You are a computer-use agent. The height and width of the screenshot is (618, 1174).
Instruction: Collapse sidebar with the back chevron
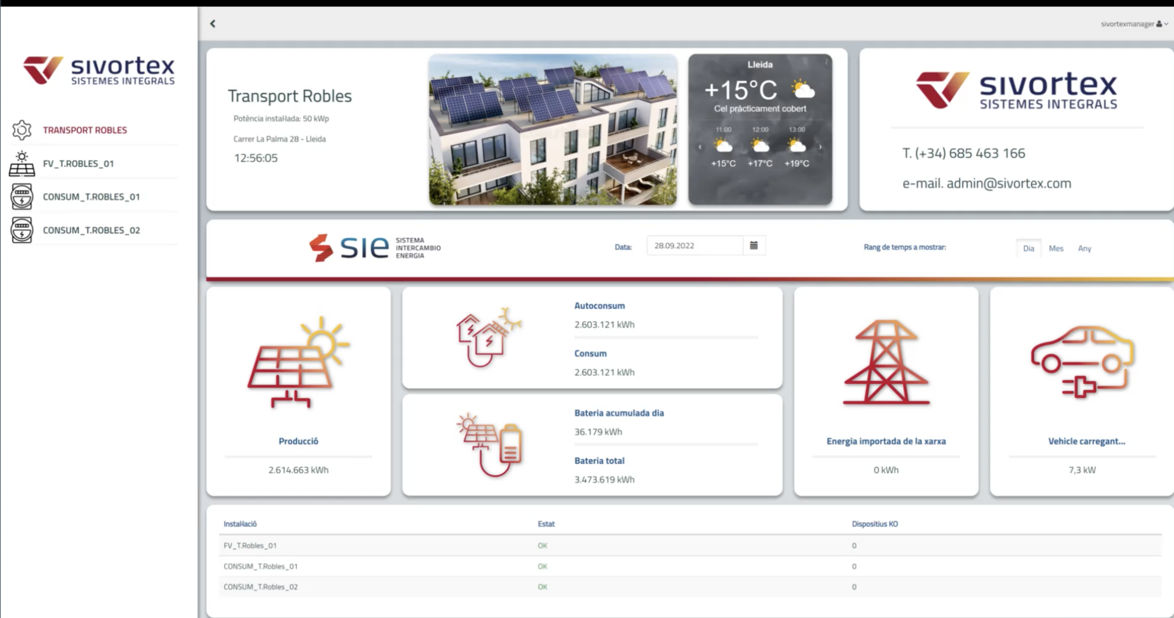(x=213, y=24)
